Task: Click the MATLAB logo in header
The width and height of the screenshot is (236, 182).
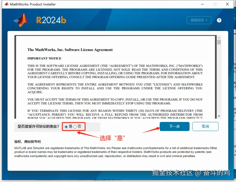Action: pyautogui.click(x=21, y=20)
